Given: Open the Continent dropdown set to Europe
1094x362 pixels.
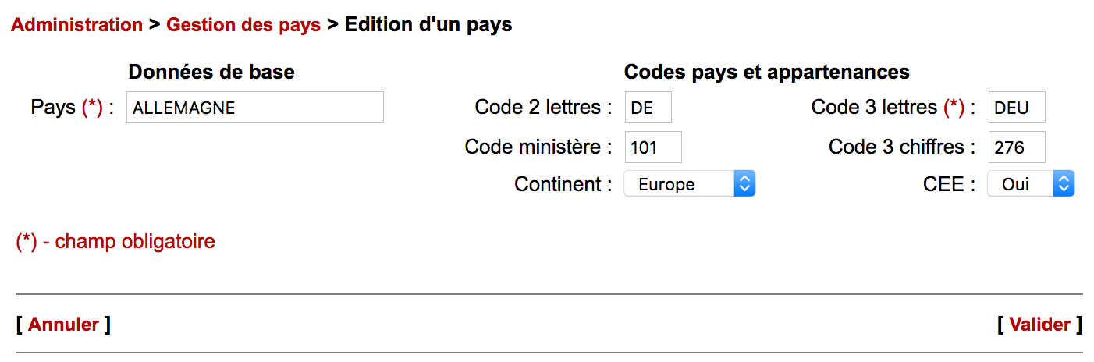Looking at the screenshot, I should click(689, 184).
